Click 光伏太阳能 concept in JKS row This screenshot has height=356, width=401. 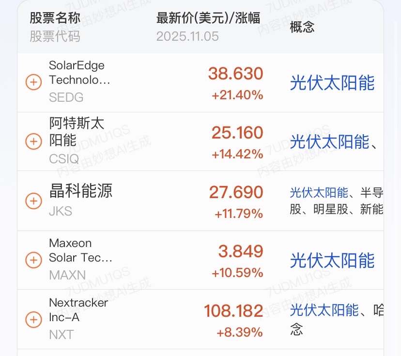[x=319, y=193]
